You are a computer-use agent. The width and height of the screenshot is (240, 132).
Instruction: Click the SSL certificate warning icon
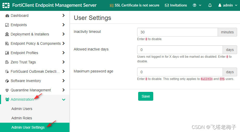(x=112, y=5)
